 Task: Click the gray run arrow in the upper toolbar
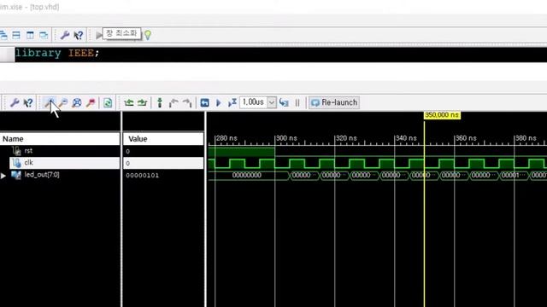click(99, 35)
